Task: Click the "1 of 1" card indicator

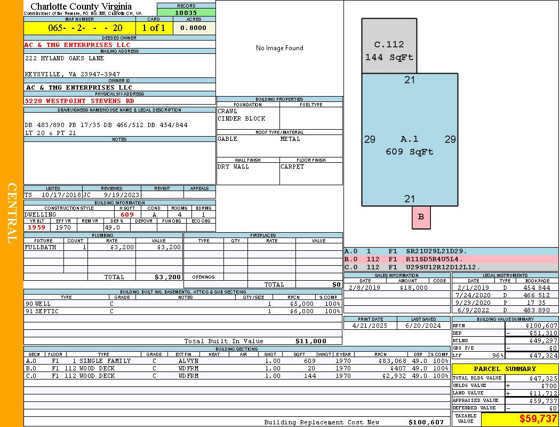Action: (x=154, y=28)
